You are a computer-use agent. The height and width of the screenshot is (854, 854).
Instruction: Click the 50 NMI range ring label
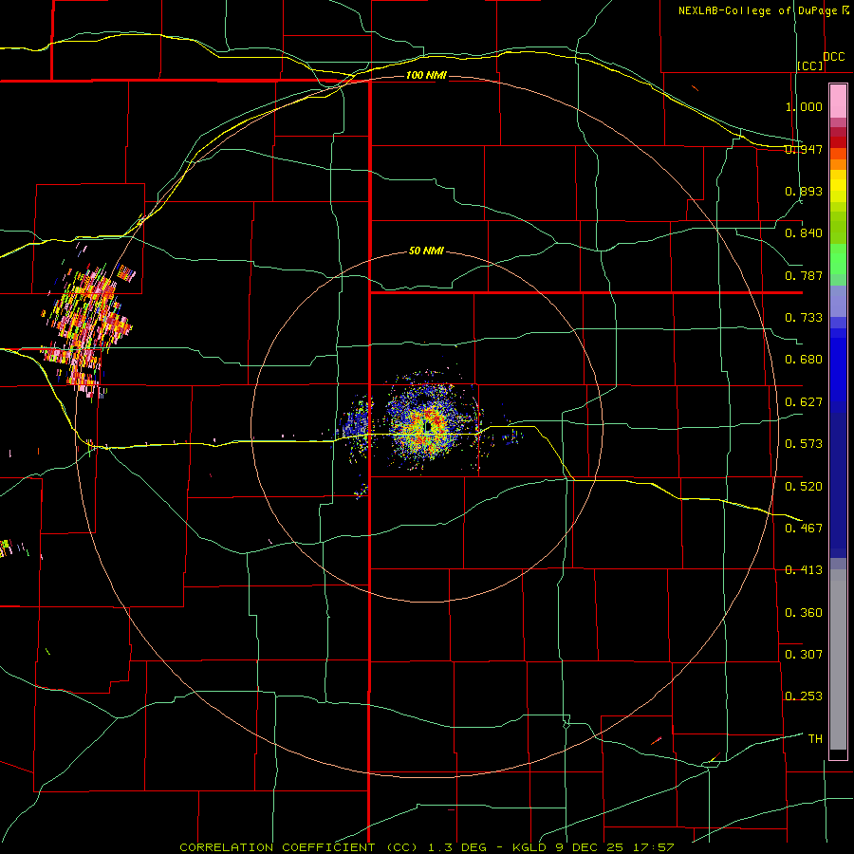426,251
